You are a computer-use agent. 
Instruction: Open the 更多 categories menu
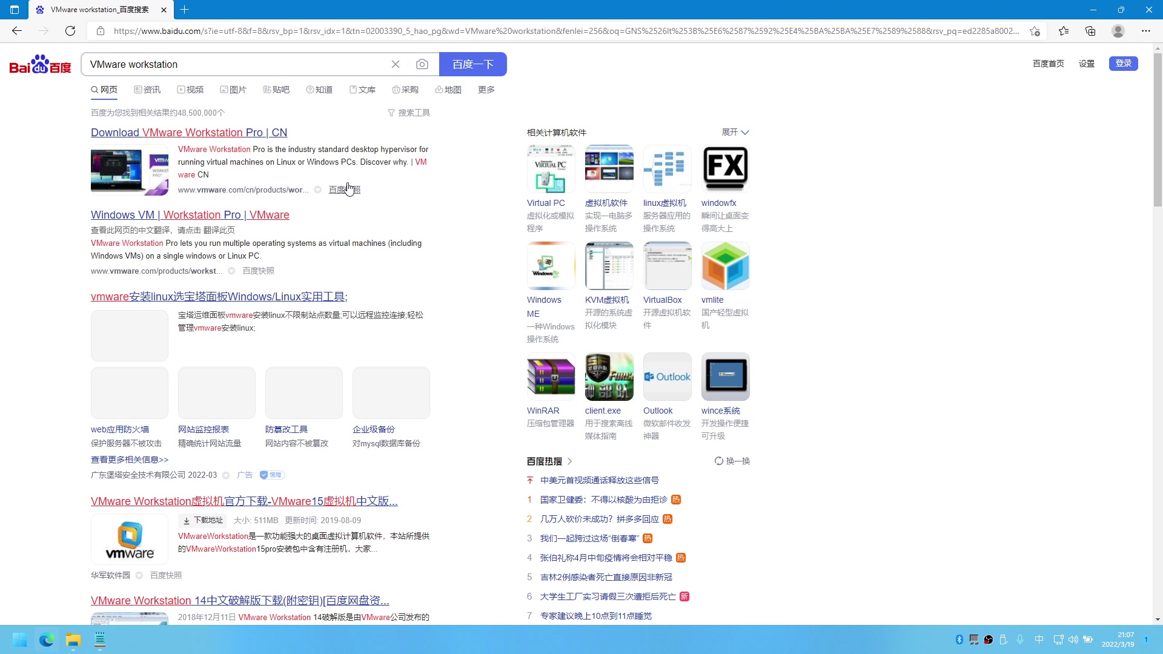coord(486,90)
